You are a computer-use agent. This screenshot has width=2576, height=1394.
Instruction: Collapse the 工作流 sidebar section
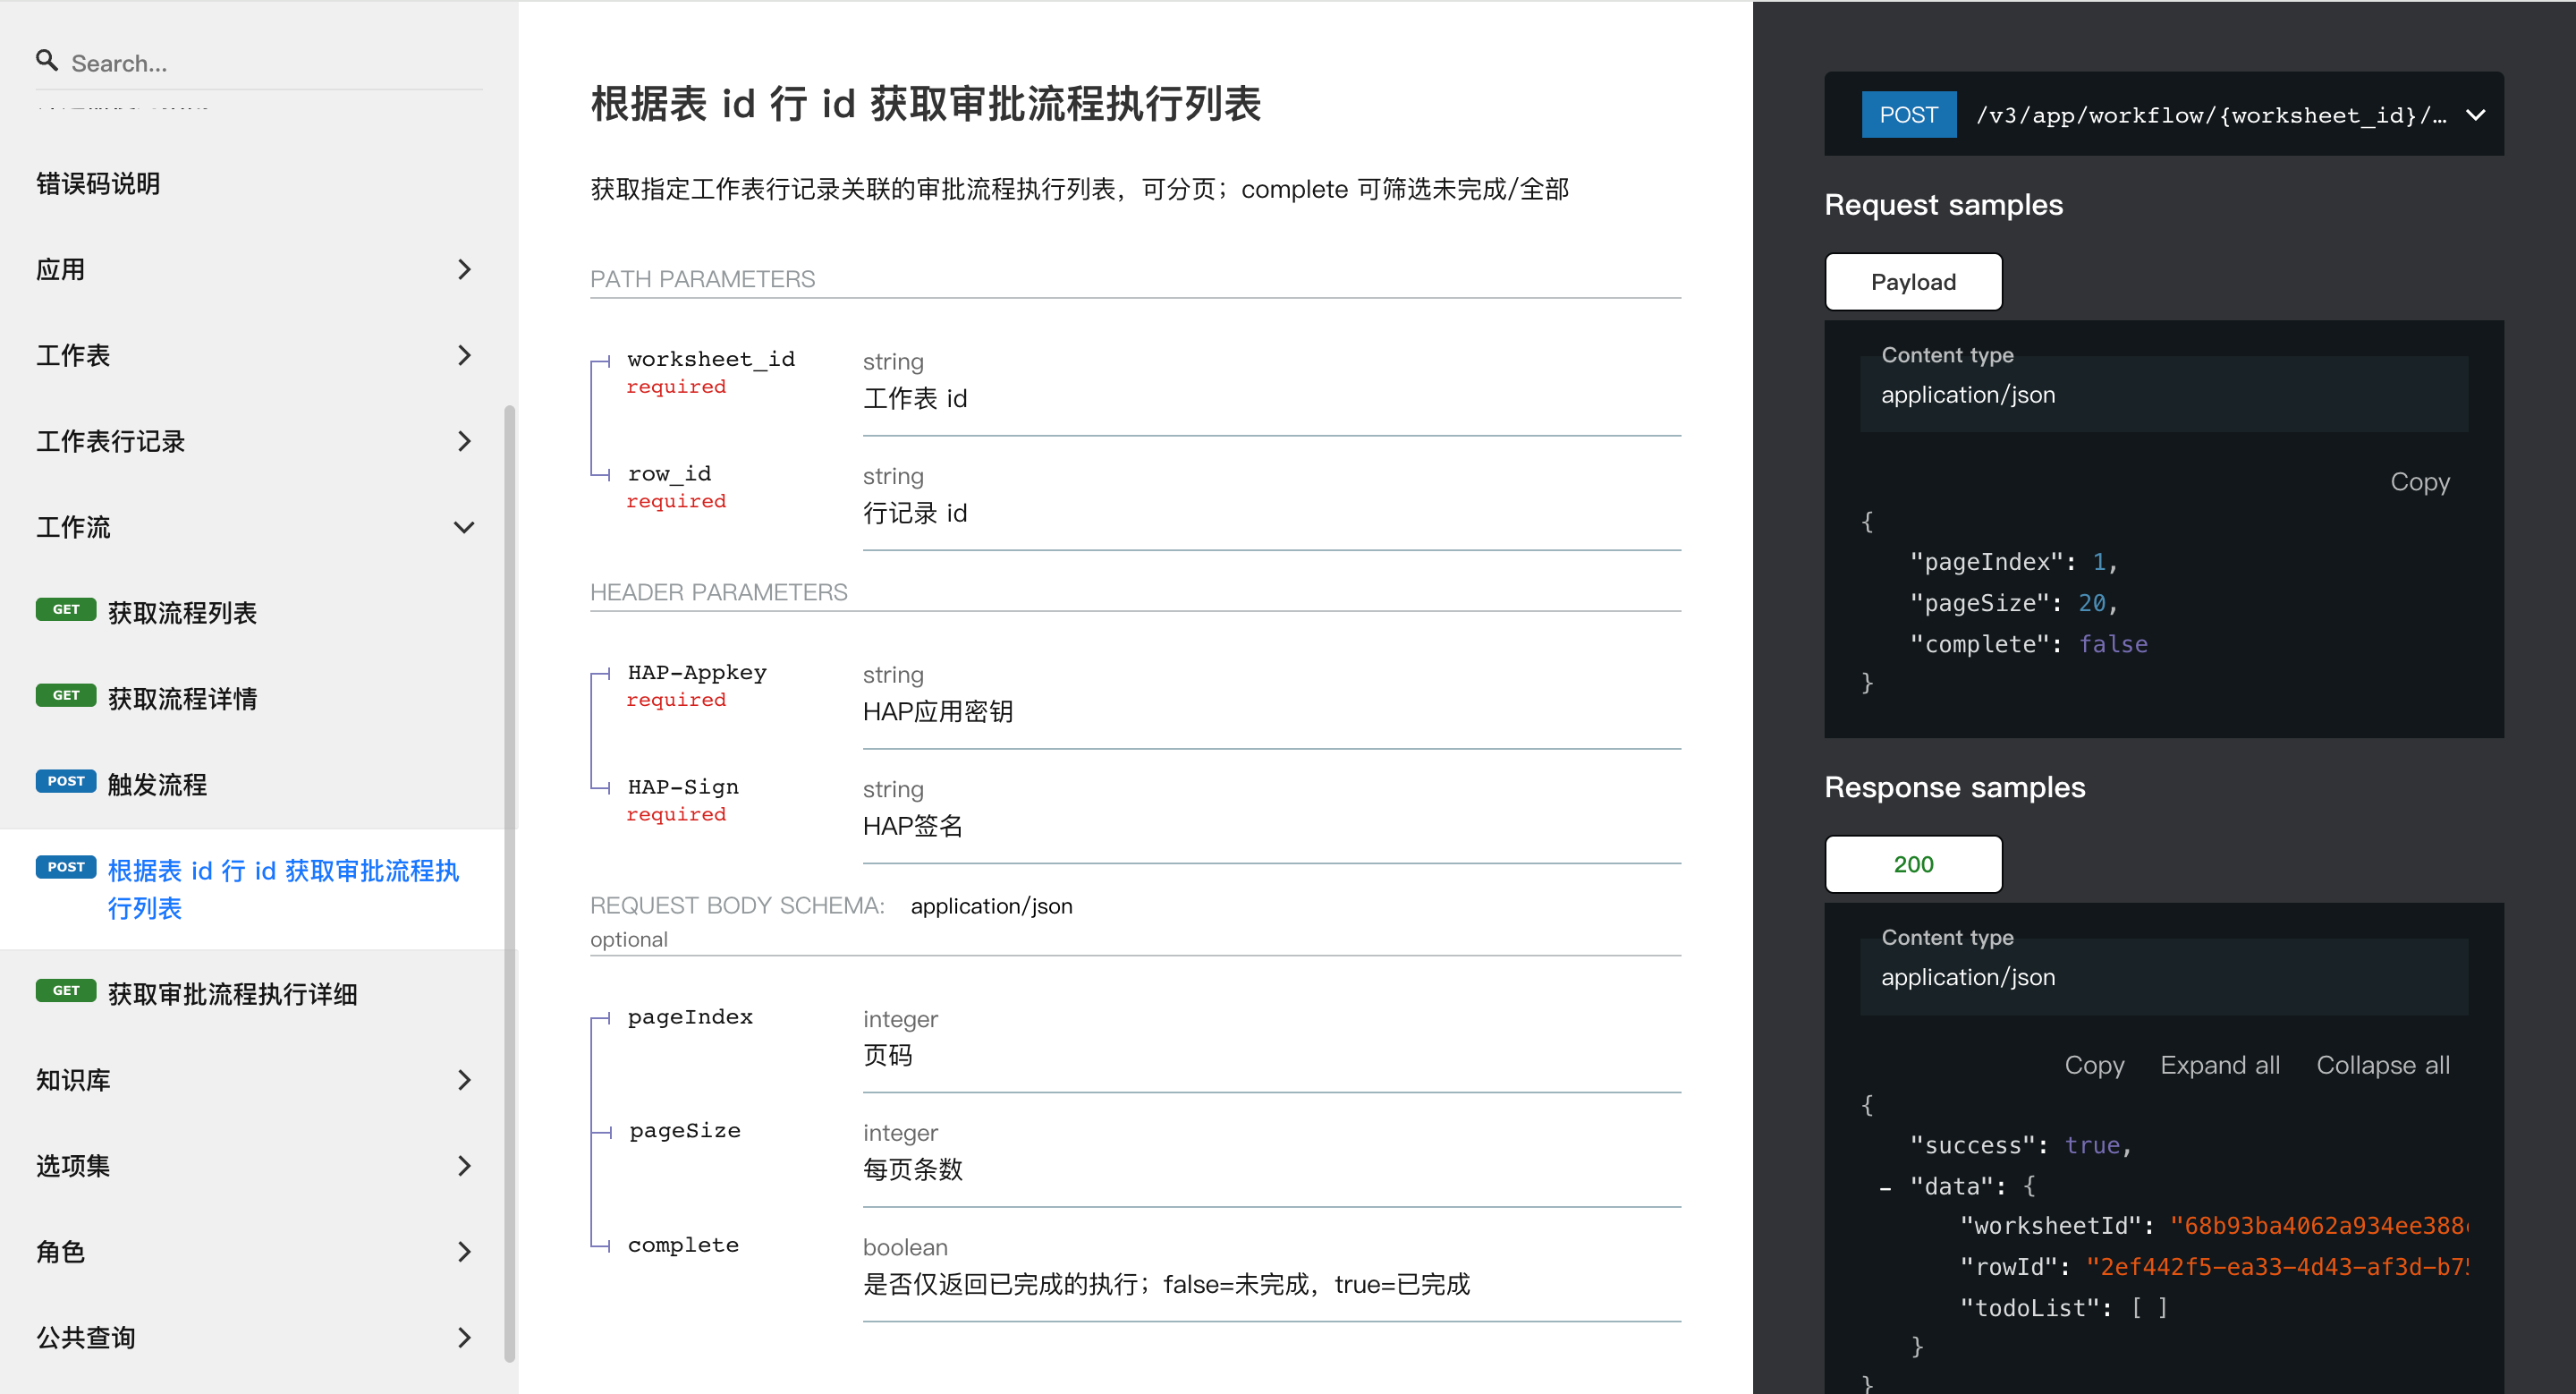pyautogui.click(x=463, y=527)
